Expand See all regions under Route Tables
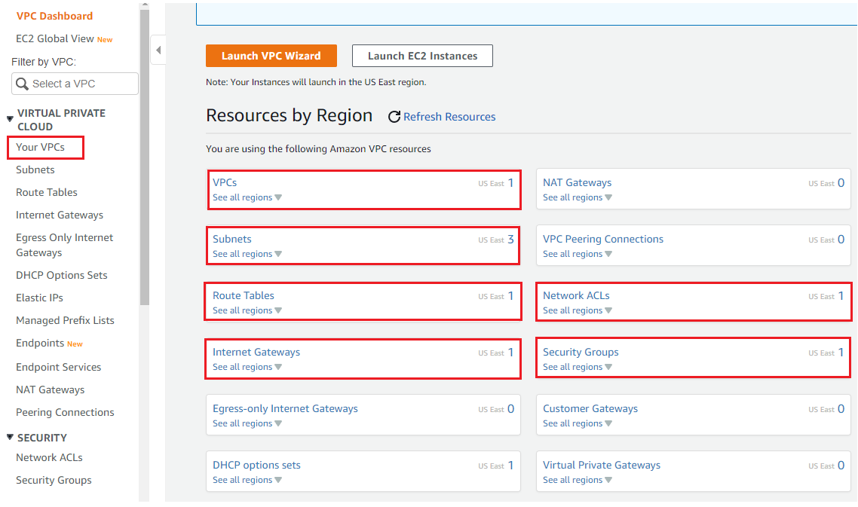The height and width of the screenshot is (507, 858). point(247,310)
